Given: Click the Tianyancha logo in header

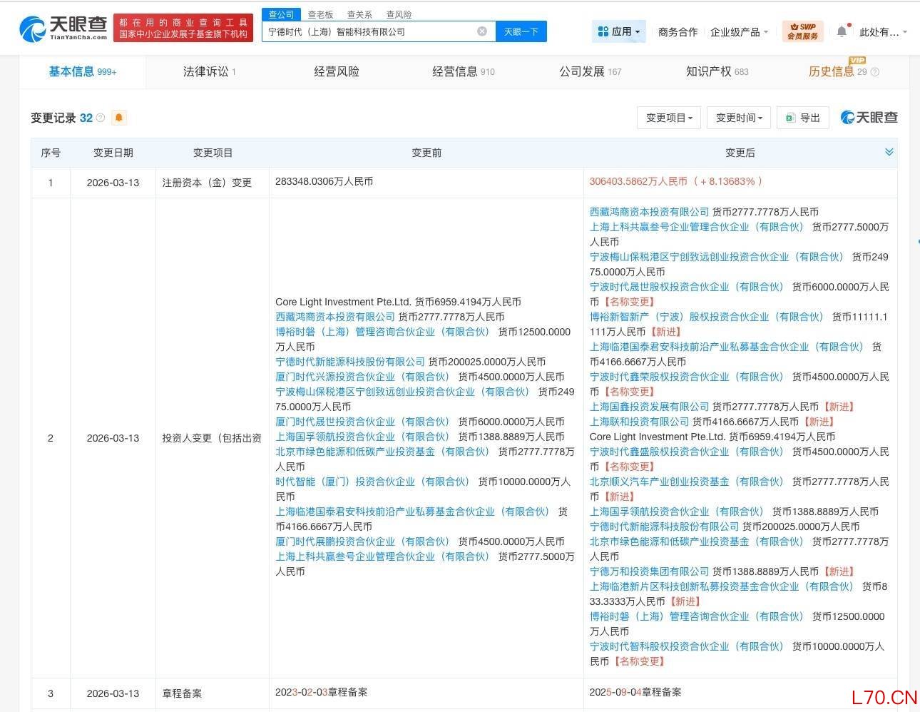Looking at the screenshot, I should pyautogui.click(x=63, y=29).
